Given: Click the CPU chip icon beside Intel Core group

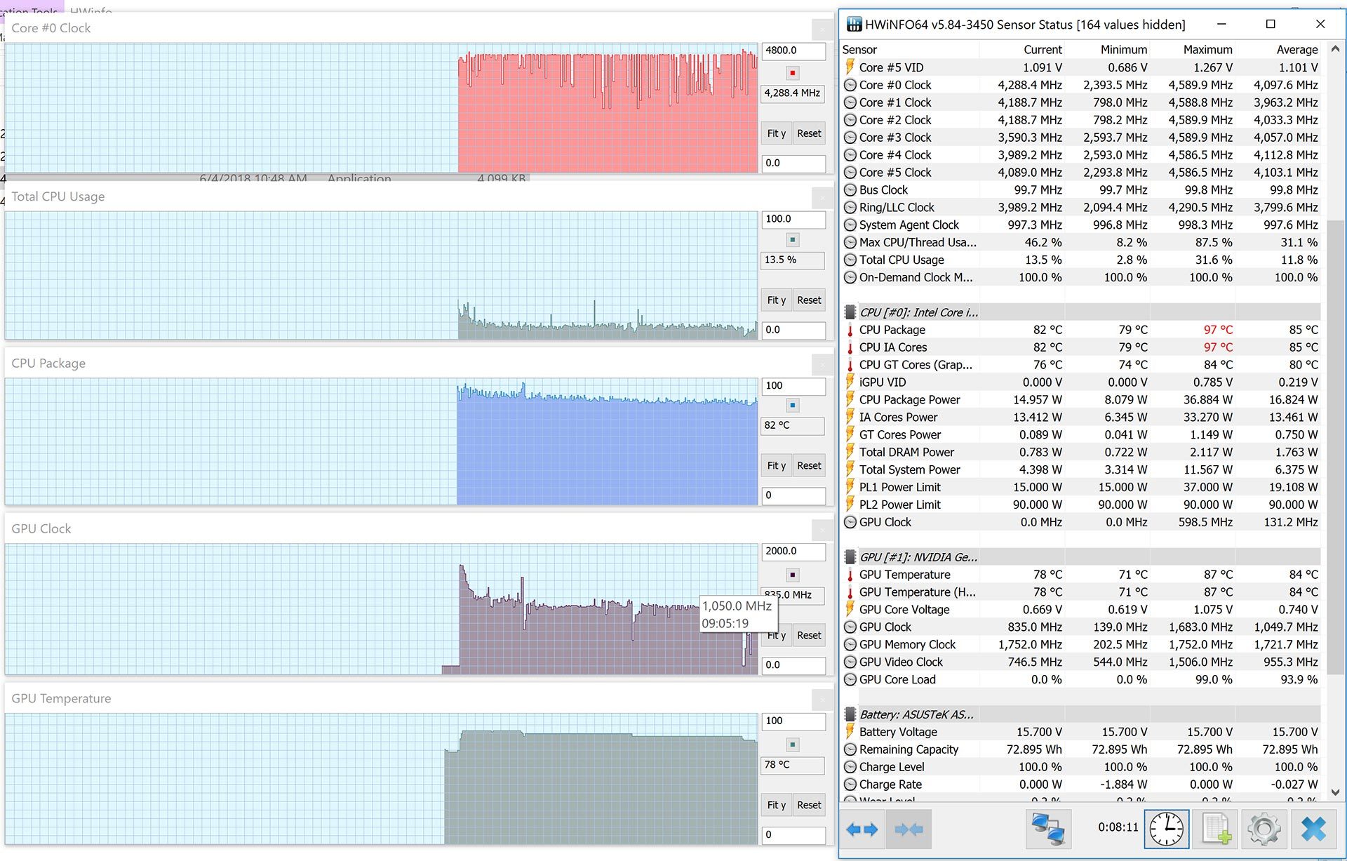Looking at the screenshot, I should (850, 312).
